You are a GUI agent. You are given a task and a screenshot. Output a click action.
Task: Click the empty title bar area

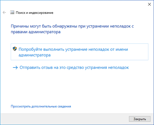pos(77,4)
